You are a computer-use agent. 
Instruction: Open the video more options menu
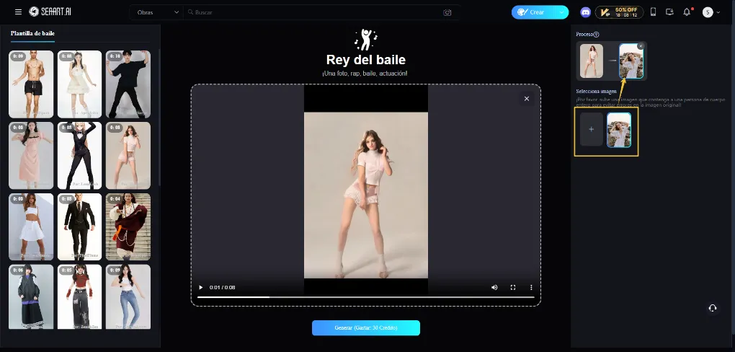[x=531, y=287]
